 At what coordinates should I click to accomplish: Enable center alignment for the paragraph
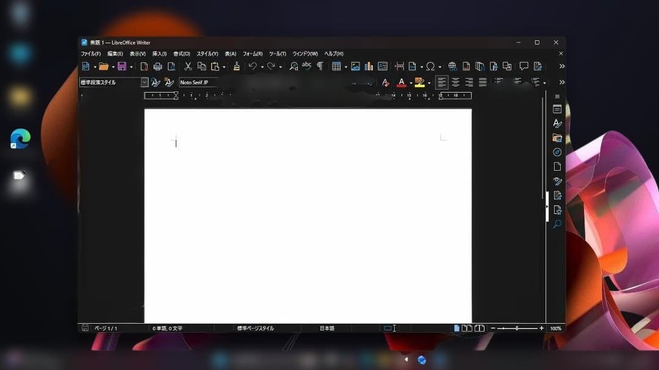(x=455, y=82)
